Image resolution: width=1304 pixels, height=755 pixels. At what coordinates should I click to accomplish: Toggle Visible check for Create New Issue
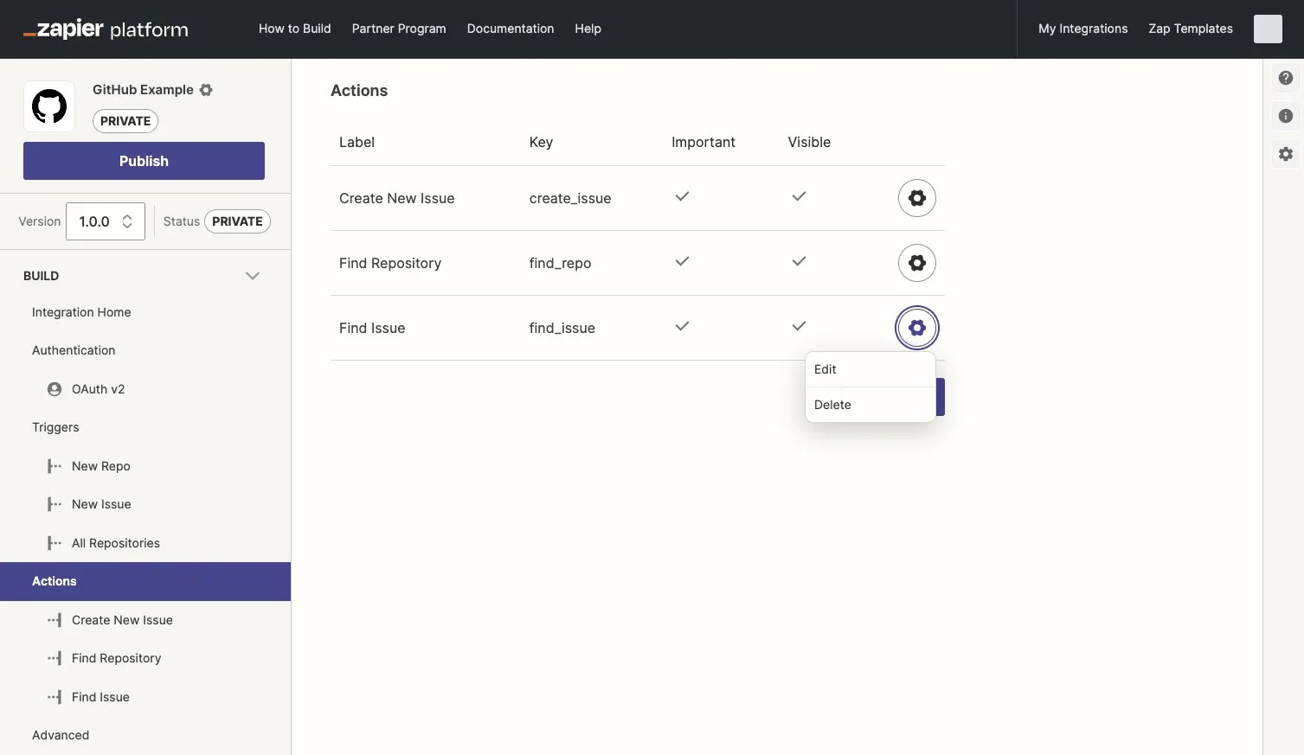coord(799,196)
